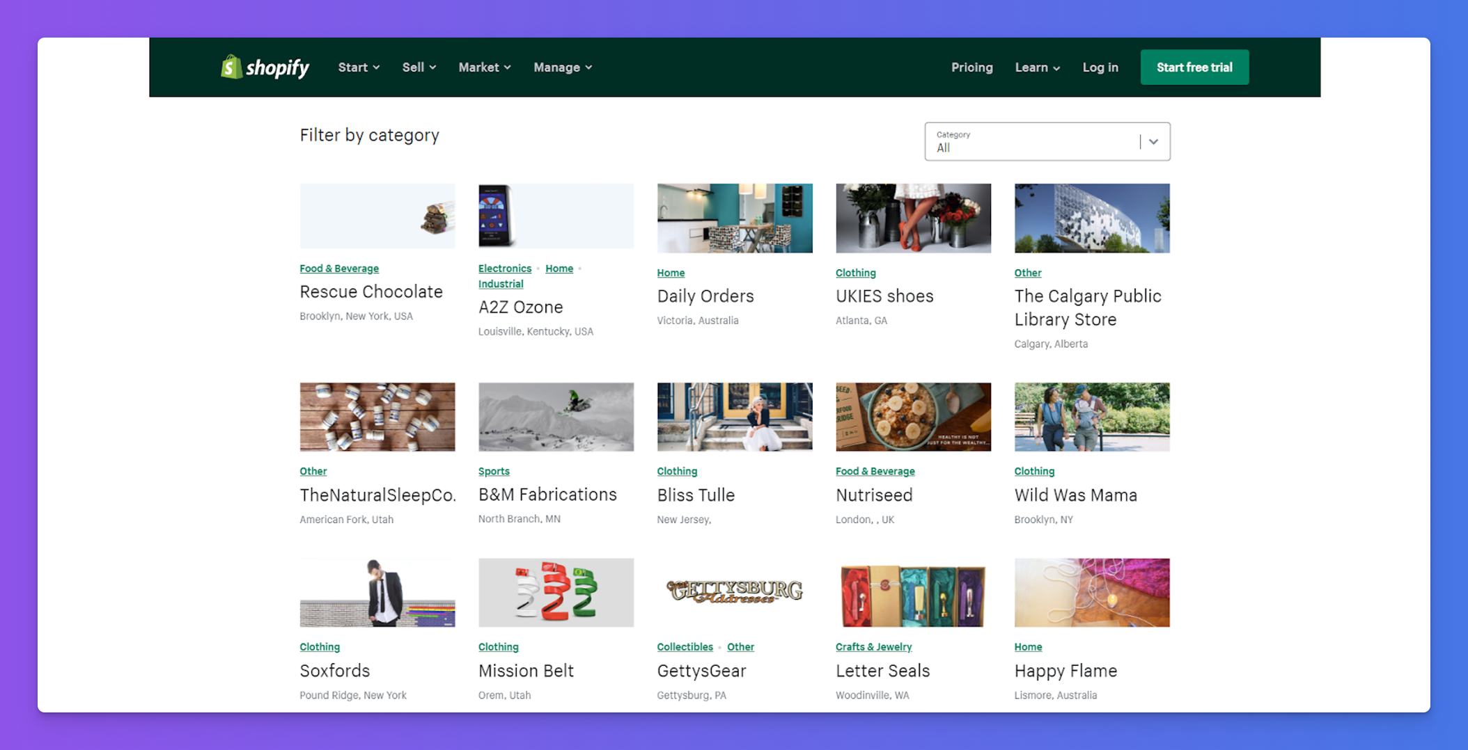
Task: Click the Shopify logo icon
Action: click(x=232, y=67)
